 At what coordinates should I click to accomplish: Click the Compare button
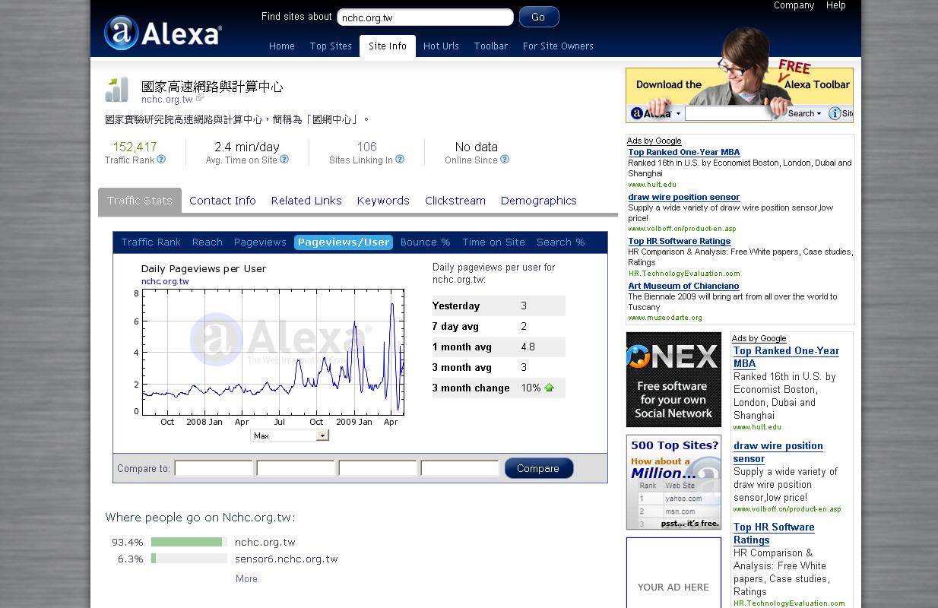click(x=539, y=468)
